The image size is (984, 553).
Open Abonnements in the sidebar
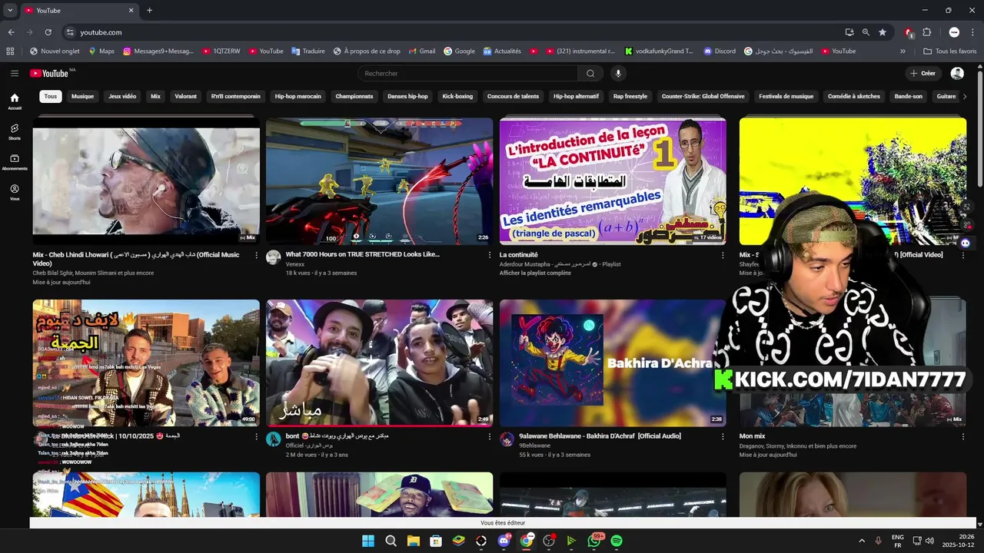[x=15, y=162]
